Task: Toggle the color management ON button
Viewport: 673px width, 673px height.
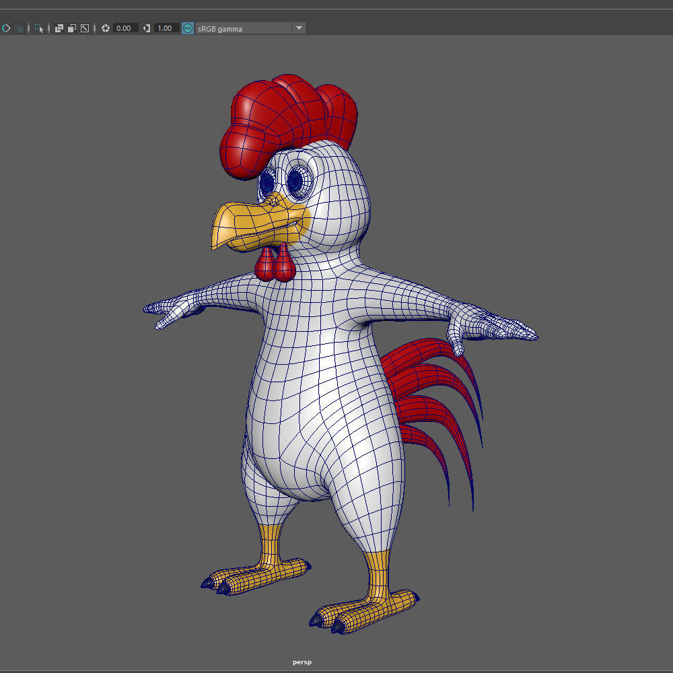Action: (187, 28)
